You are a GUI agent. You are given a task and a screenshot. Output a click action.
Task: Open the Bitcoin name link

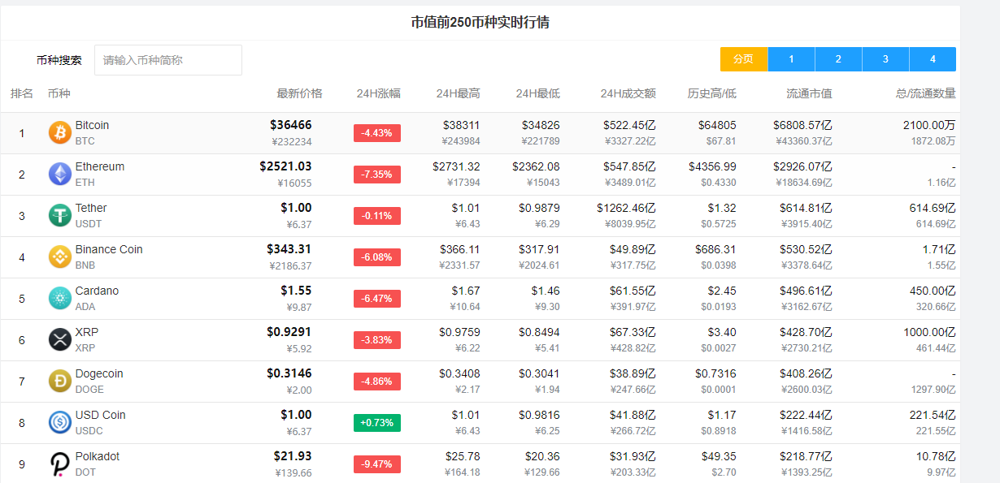[92, 125]
